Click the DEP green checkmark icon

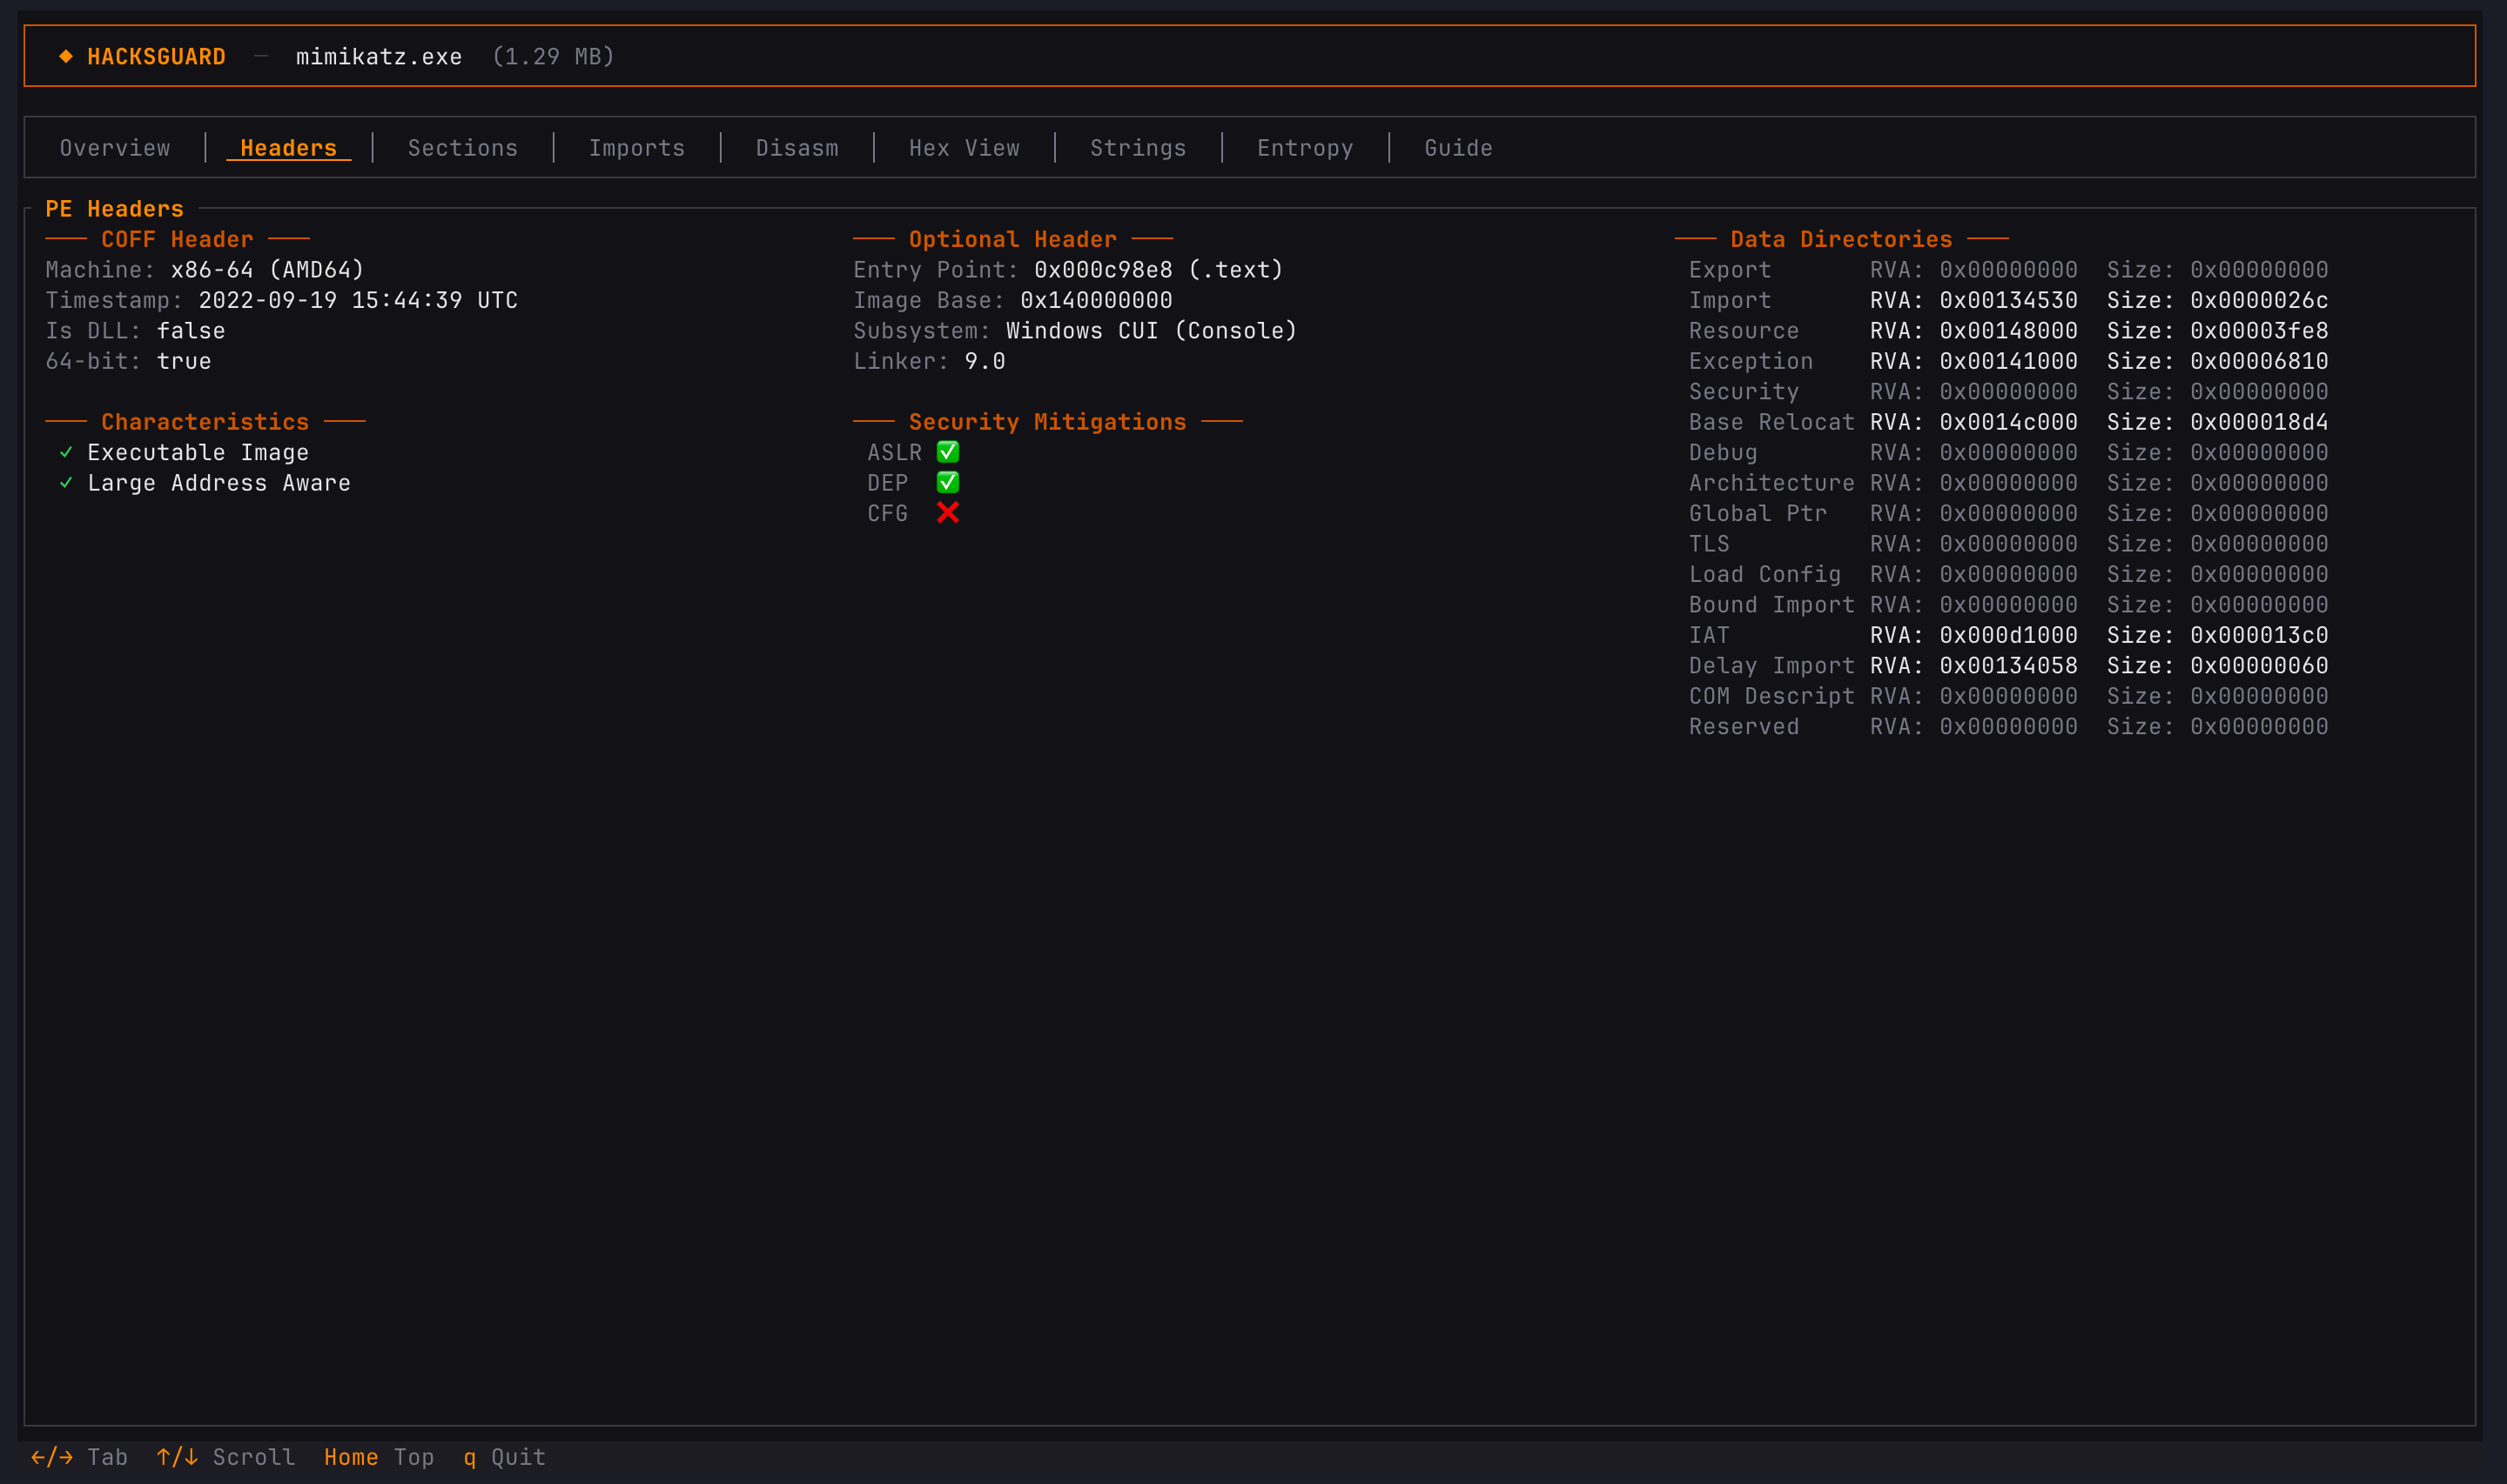pos(947,483)
